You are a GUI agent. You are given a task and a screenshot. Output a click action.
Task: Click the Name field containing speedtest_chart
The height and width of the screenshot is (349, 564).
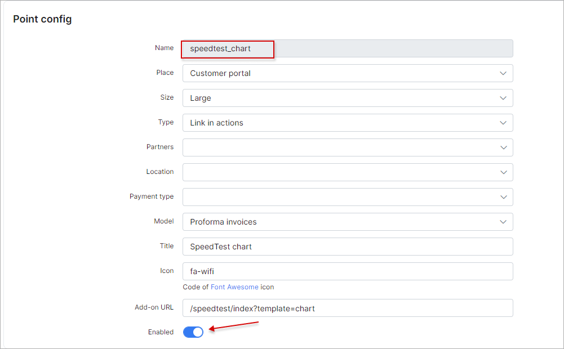tap(348, 48)
